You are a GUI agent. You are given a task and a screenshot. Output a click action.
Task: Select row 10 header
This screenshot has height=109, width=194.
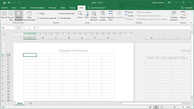[x=8, y=82]
